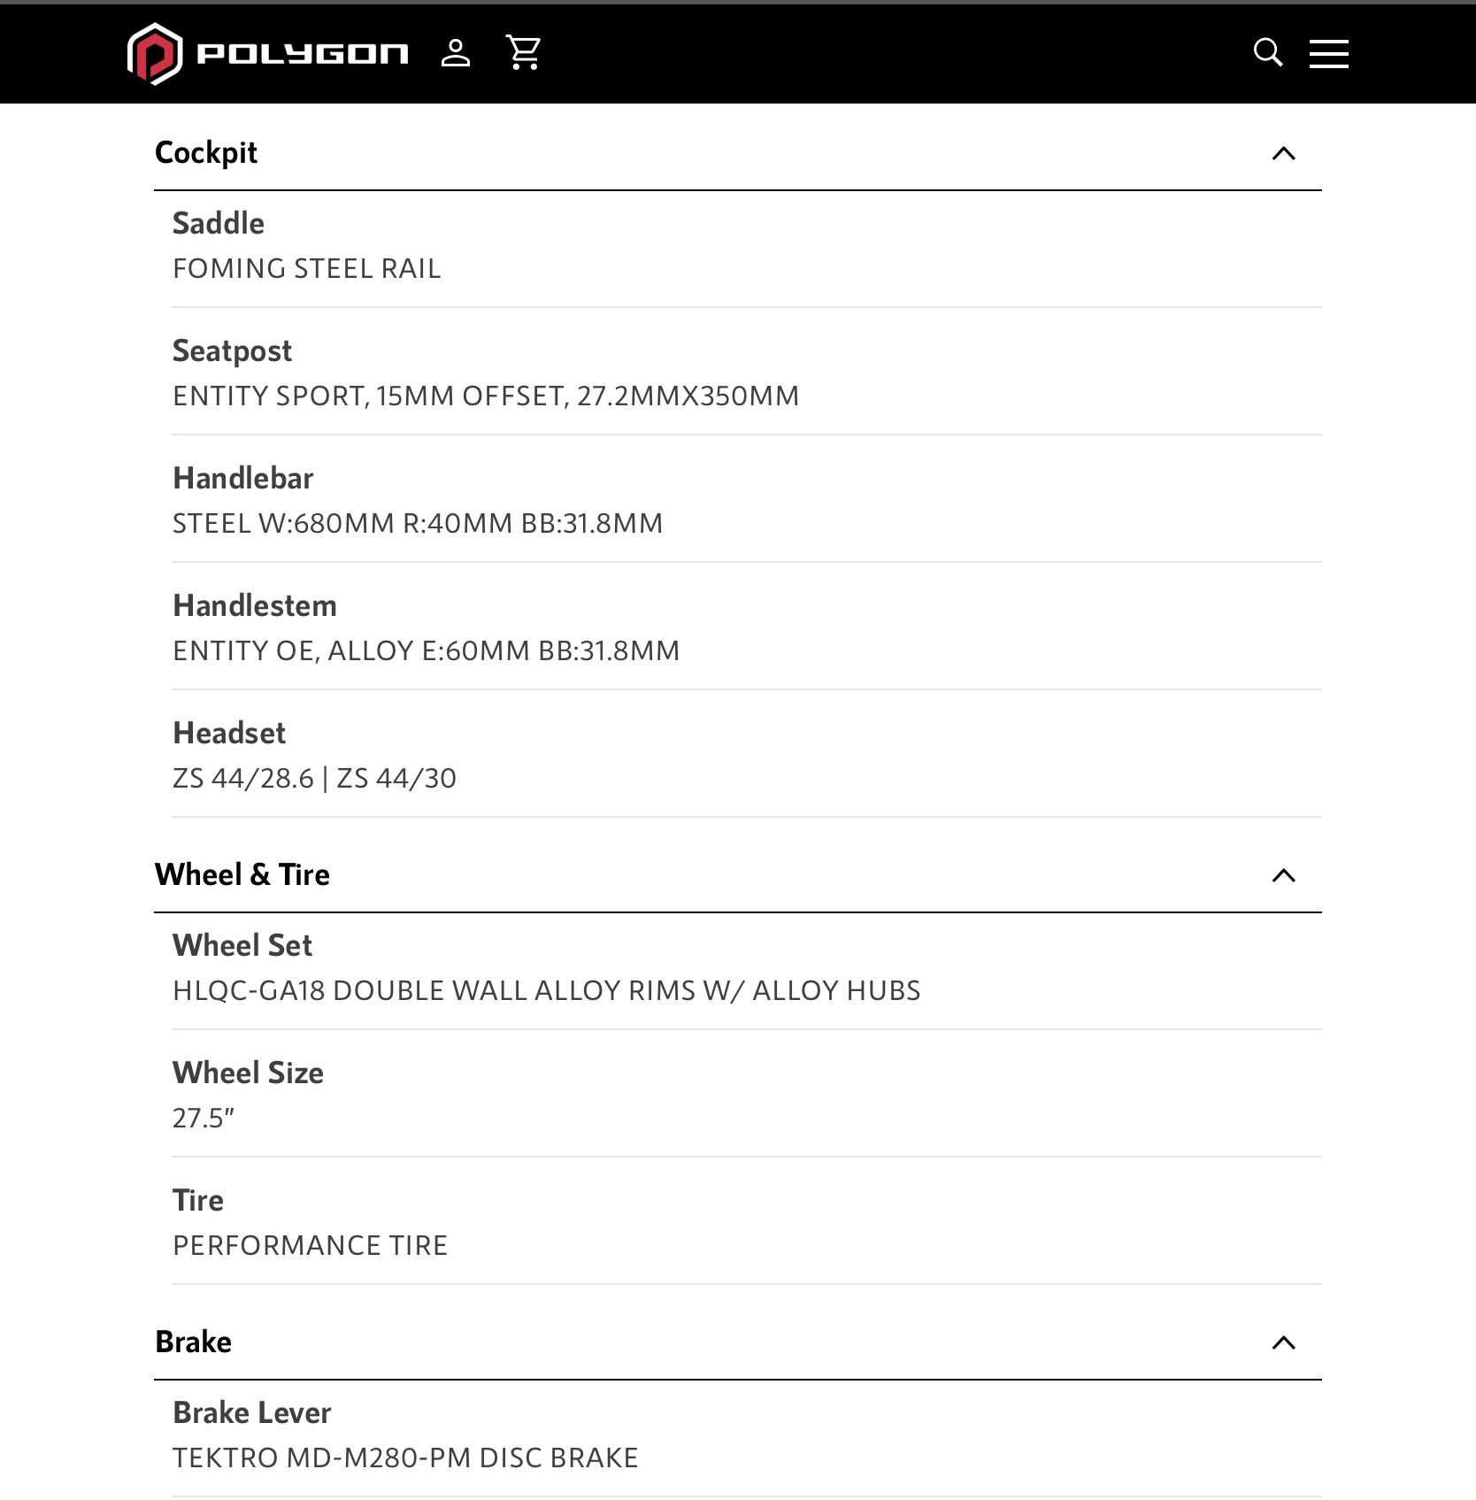This screenshot has height=1500, width=1476.
Task: Click the Handlebar spec label
Action: 243,479
